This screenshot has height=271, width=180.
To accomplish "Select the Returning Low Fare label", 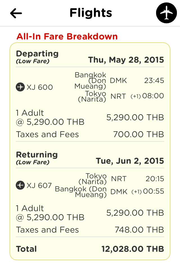I will pos(37,158).
